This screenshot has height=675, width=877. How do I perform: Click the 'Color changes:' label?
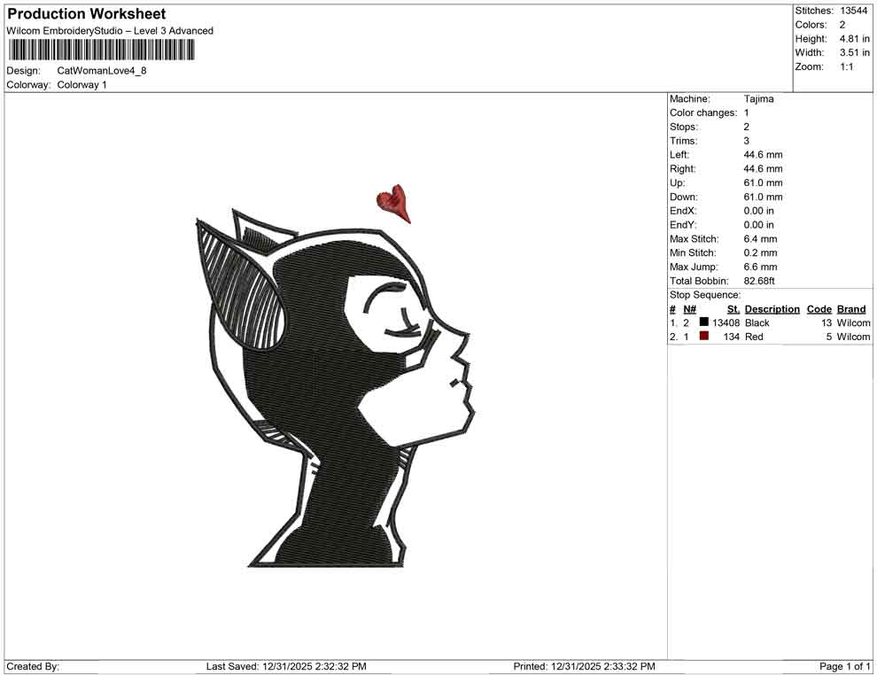[703, 113]
